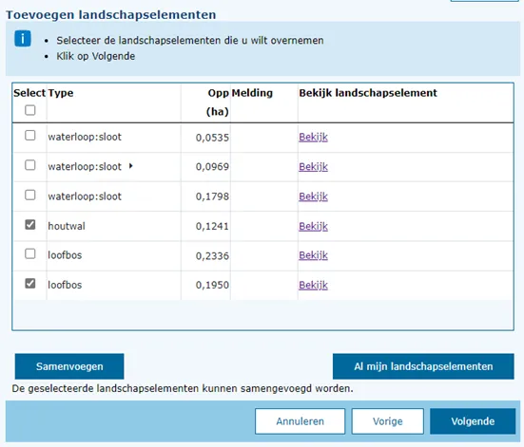Click the houtwal type cell
The height and width of the screenshot is (447, 524).
67,226
